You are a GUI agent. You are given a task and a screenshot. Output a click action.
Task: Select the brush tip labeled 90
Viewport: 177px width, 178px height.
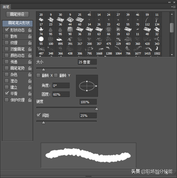pos(70,31)
